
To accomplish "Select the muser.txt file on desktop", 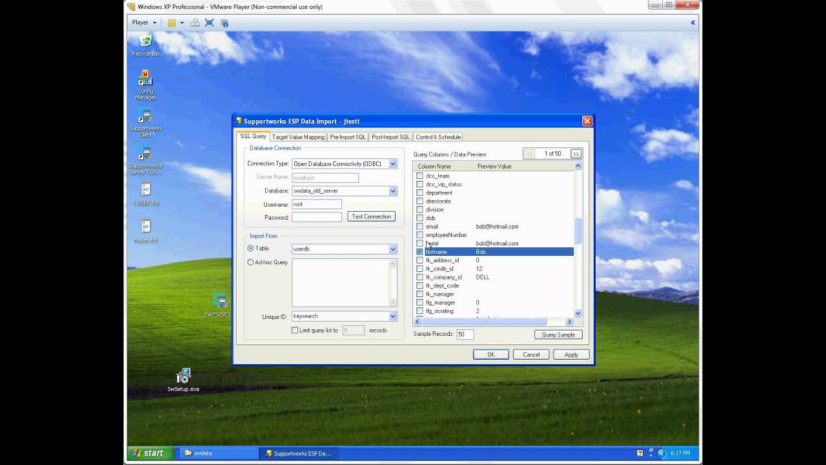I will tap(146, 231).
